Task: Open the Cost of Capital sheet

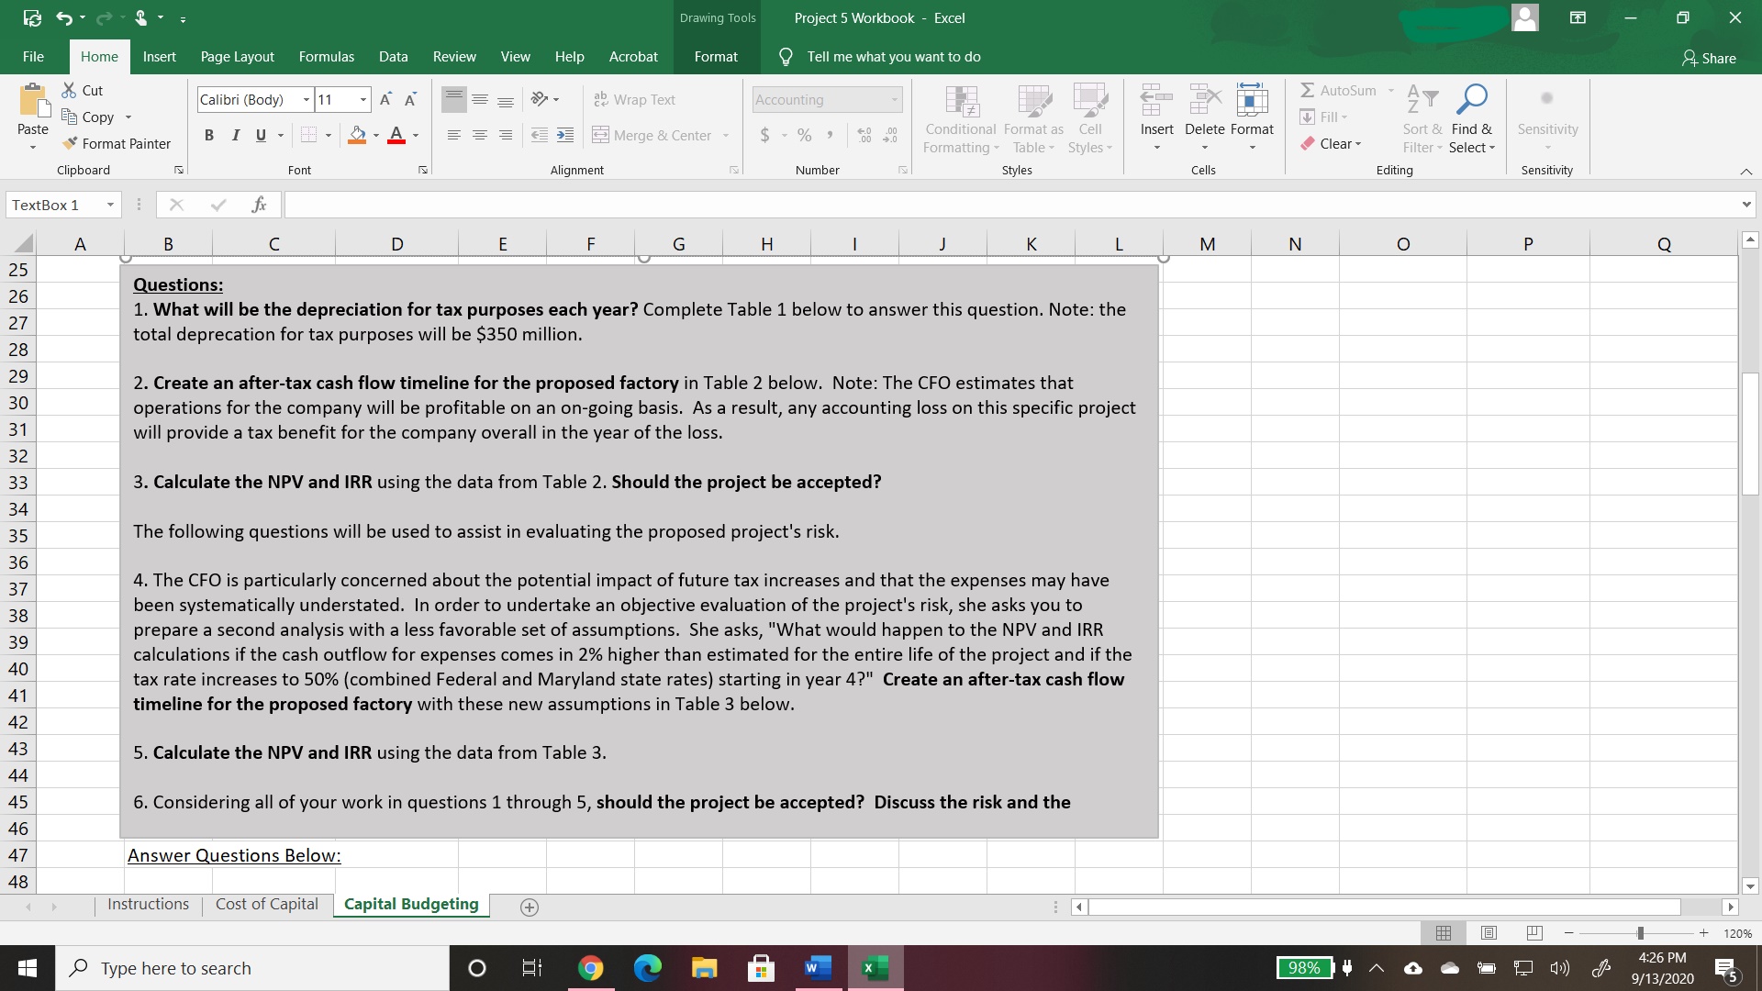Action: click(x=266, y=904)
